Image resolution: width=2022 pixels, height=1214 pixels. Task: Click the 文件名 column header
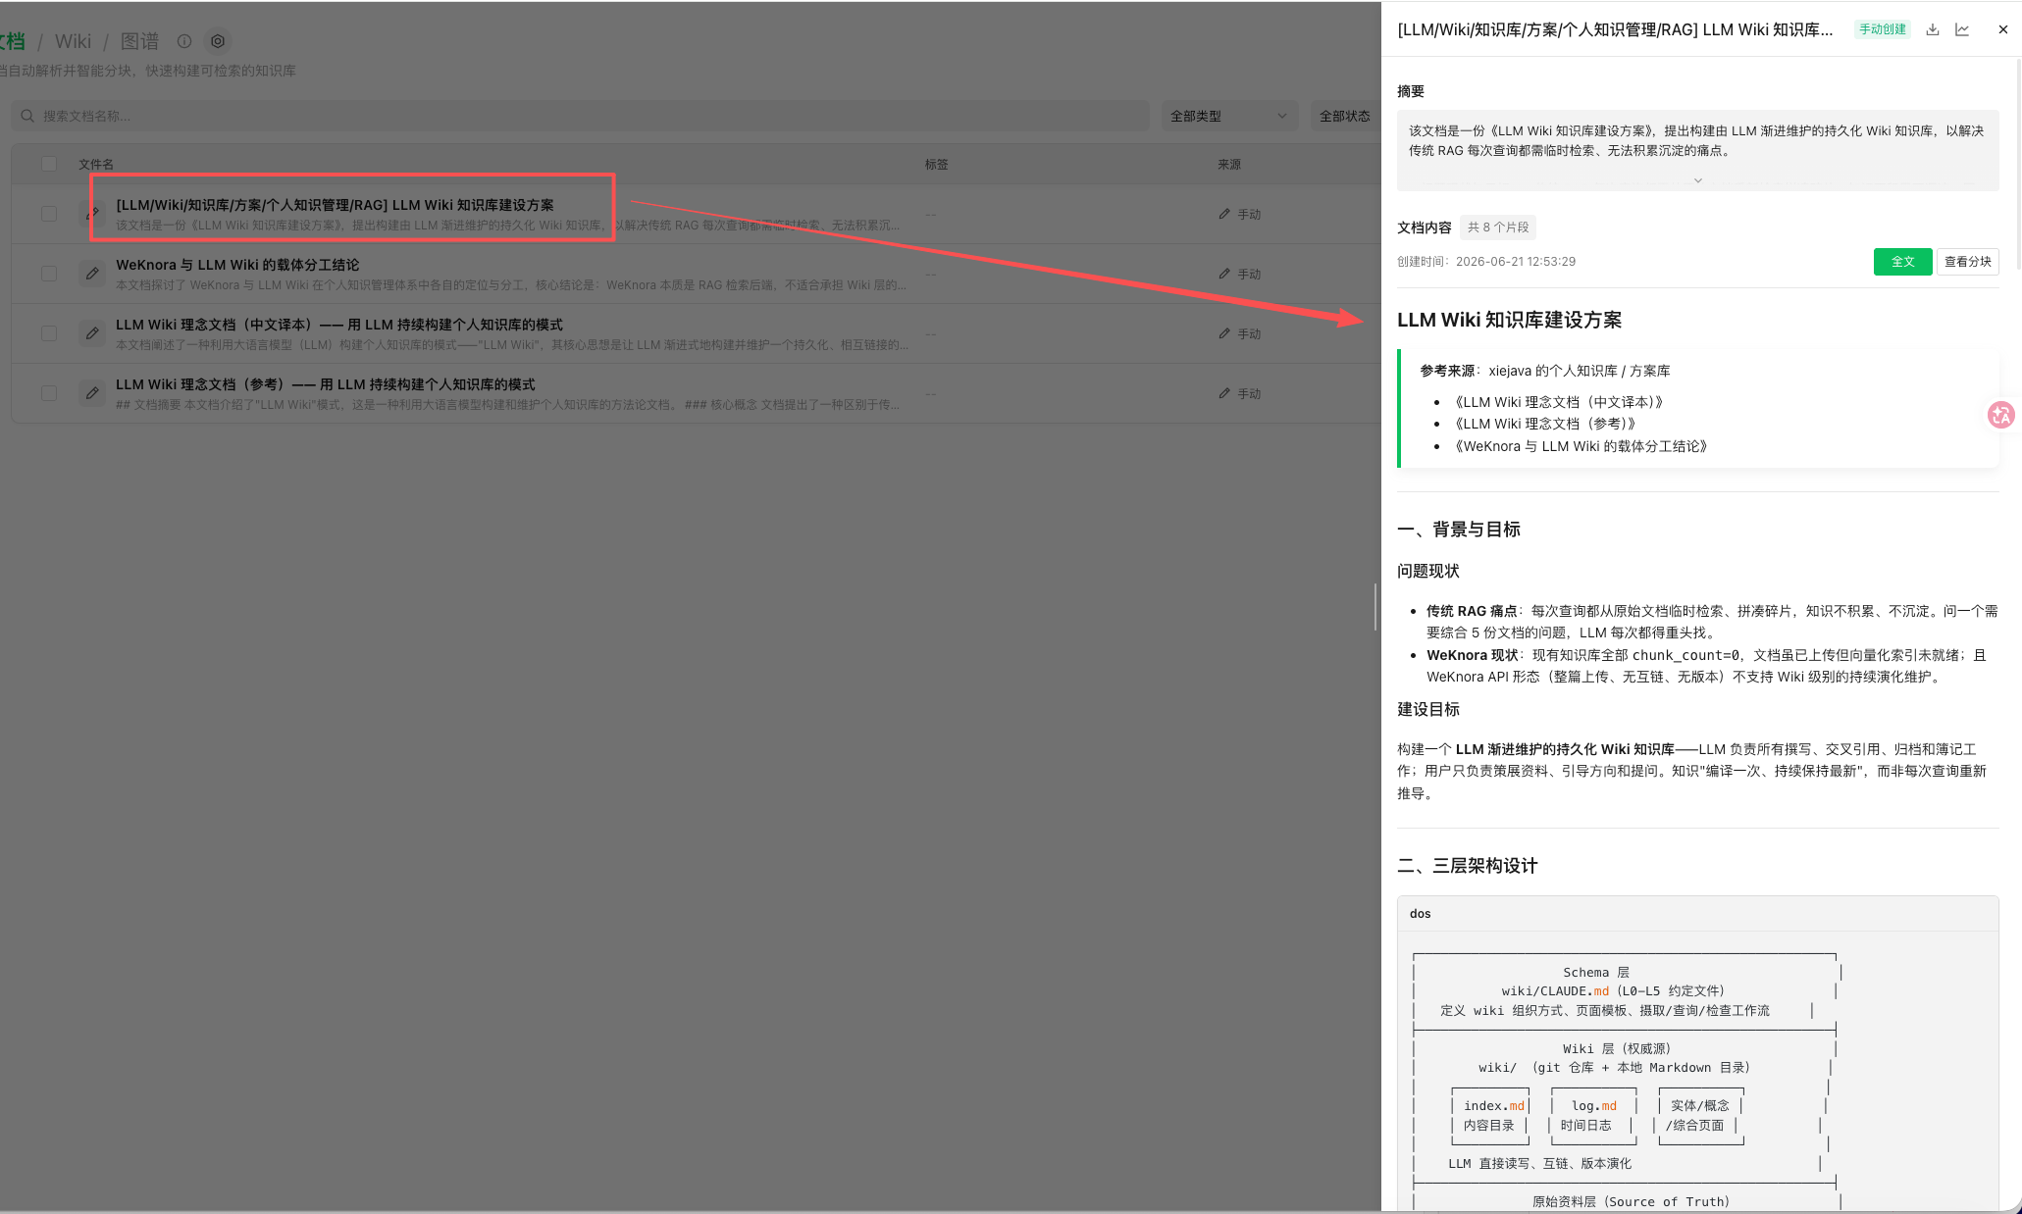(x=96, y=165)
